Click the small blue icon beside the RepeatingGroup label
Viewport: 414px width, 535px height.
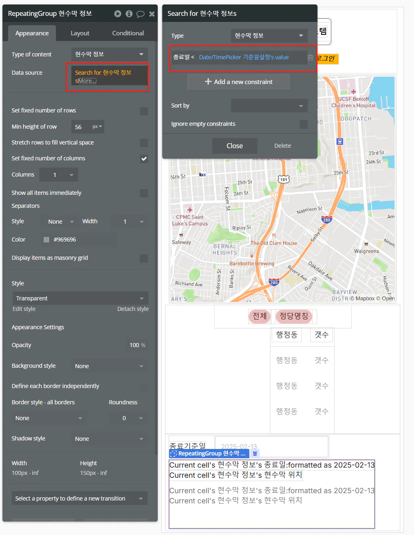click(x=255, y=453)
